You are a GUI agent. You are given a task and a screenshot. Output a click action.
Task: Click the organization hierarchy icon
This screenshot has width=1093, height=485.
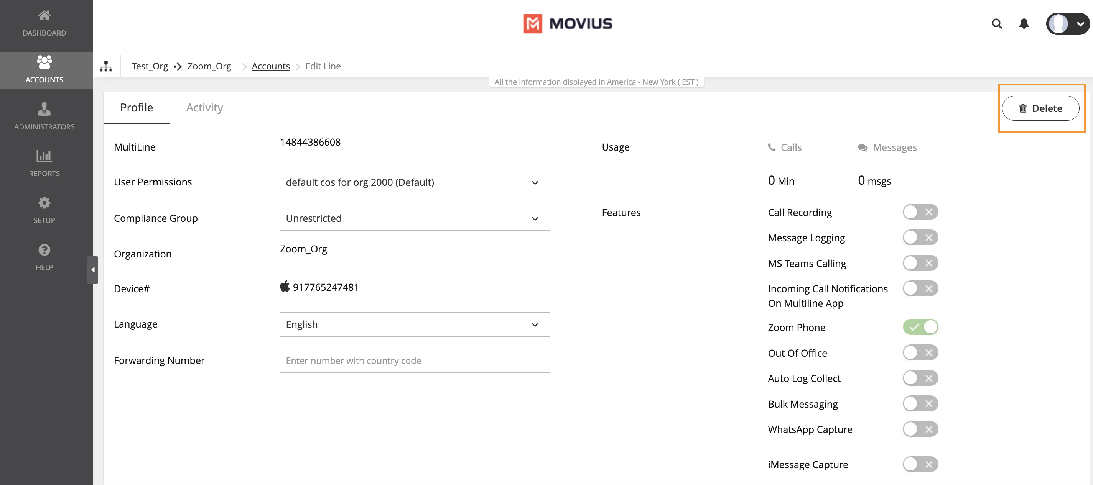point(105,66)
